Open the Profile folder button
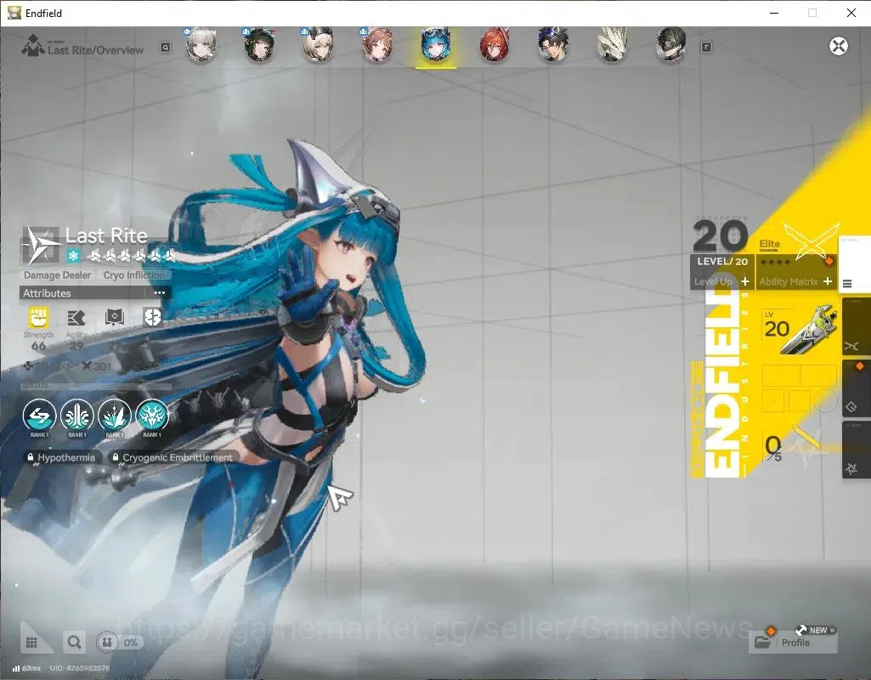This screenshot has width=871, height=680. pyautogui.click(x=793, y=643)
